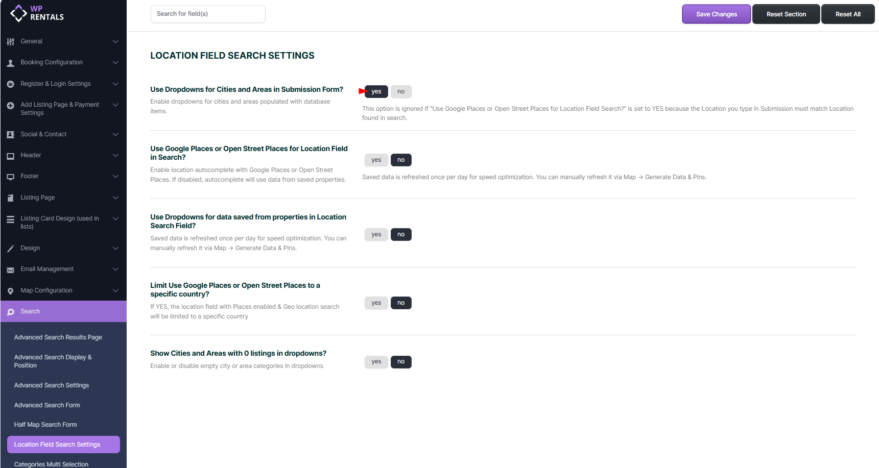Choose yes for Show Cities with 0 listings
879x468 pixels.
click(376, 362)
